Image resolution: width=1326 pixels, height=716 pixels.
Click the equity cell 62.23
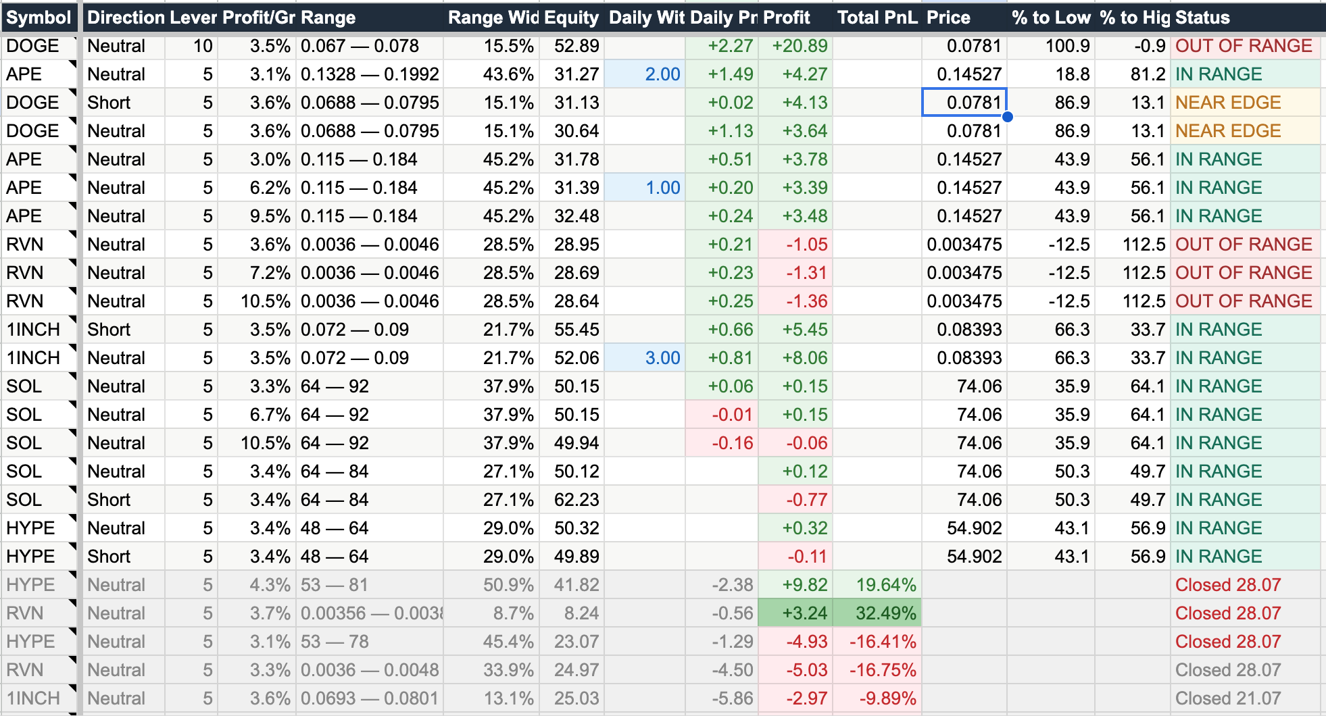tap(572, 500)
